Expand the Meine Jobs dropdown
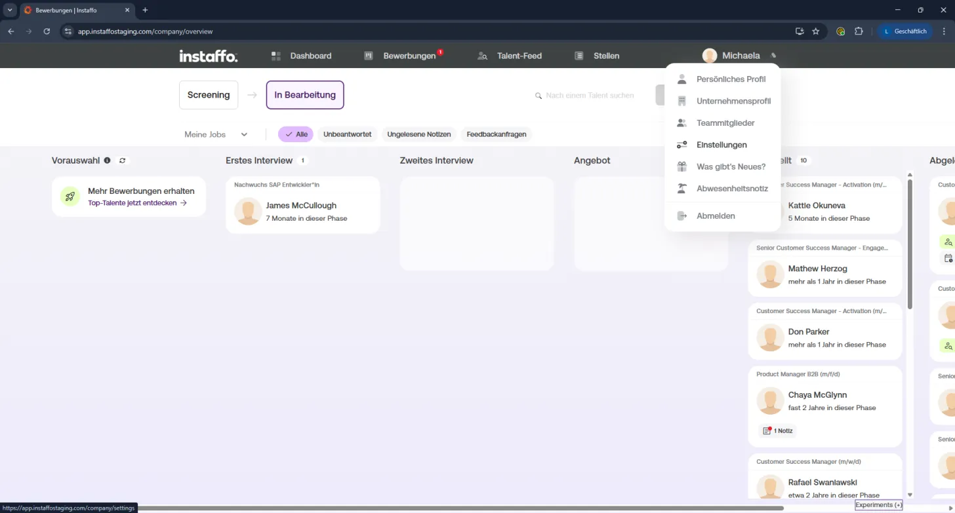The height and width of the screenshot is (513, 955). [x=216, y=134]
